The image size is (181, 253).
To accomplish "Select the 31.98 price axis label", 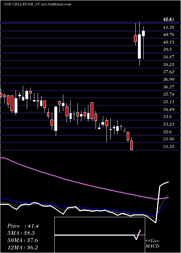I will tap(169, 139).
